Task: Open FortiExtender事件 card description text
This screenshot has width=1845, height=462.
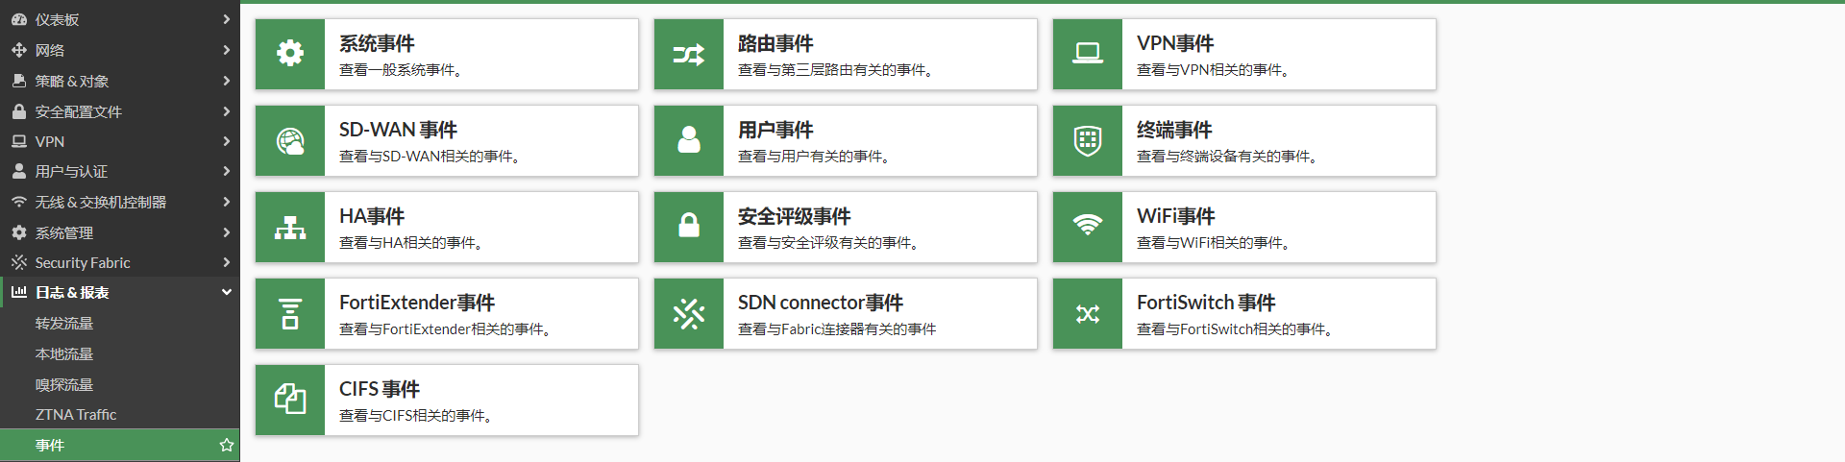Action: [444, 329]
